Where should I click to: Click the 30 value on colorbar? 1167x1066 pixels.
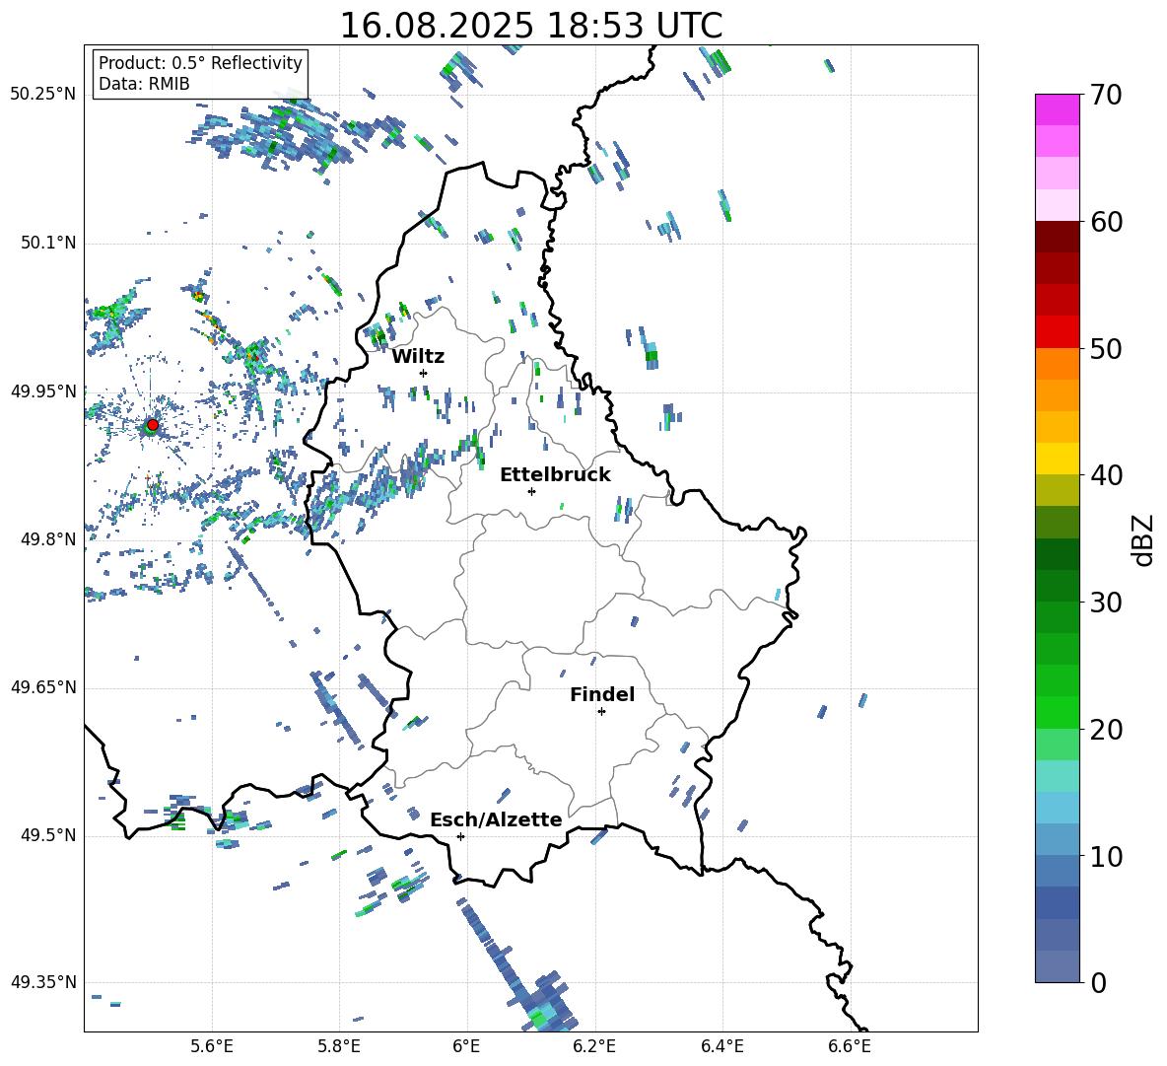click(x=1107, y=603)
